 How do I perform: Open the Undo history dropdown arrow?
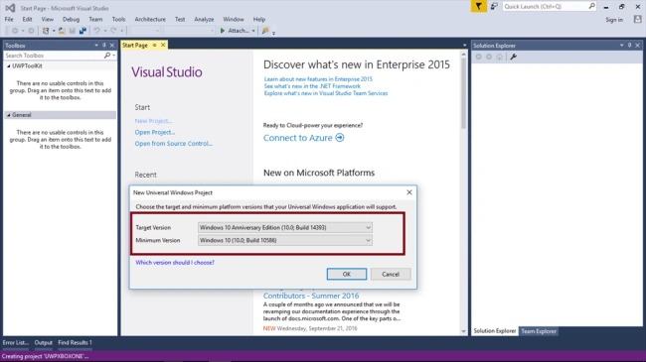(105, 31)
